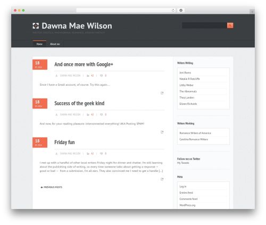Open Romance Writers of America link
266x225 pixels.
pyautogui.click(x=195, y=133)
